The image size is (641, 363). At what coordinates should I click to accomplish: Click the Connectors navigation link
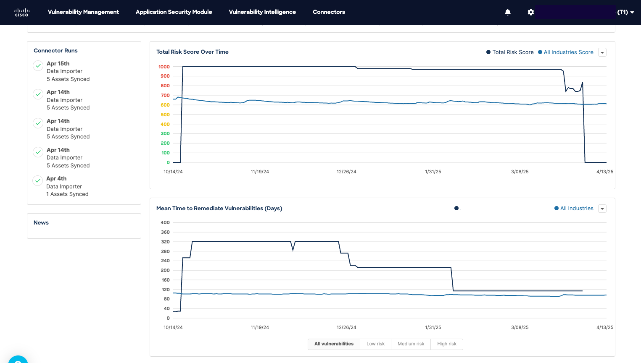click(x=329, y=12)
